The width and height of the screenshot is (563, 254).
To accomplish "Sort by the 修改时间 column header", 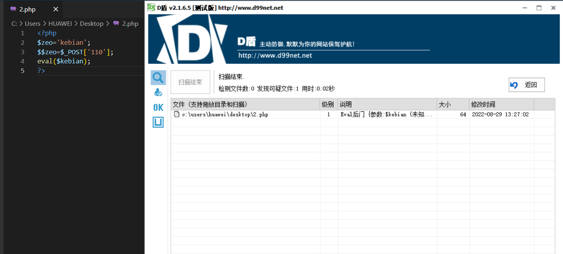I will pos(501,105).
